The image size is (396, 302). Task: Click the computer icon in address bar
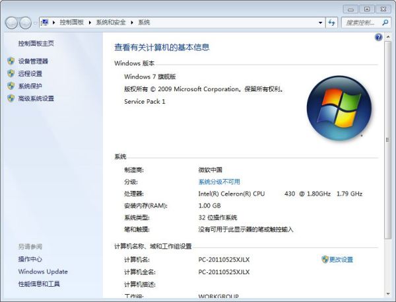[45, 22]
